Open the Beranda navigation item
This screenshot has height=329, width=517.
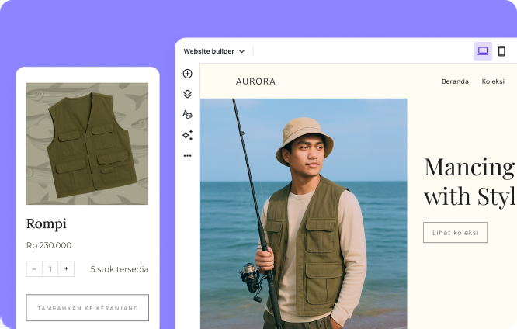pos(455,81)
